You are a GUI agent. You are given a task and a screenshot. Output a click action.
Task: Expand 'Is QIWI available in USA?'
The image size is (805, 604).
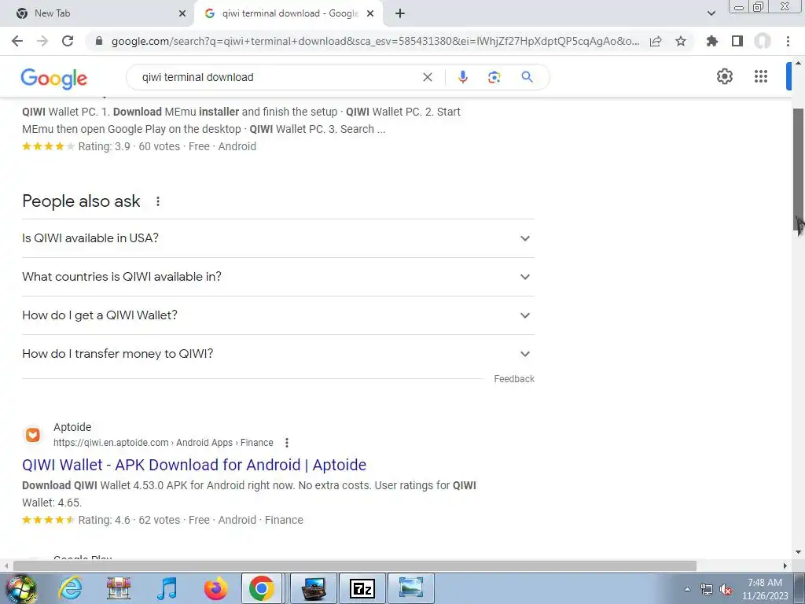pyautogui.click(x=278, y=238)
